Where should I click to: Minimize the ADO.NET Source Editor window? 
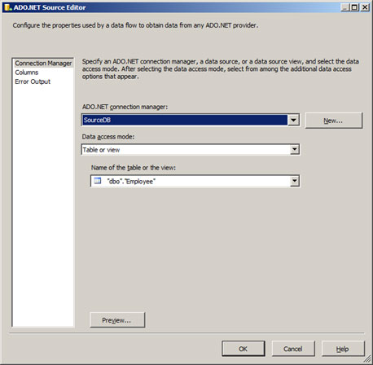click(345, 7)
